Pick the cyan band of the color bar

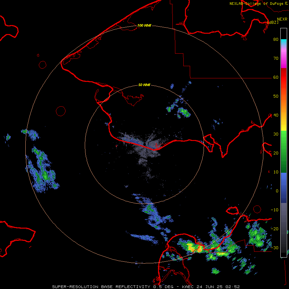click(284, 42)
